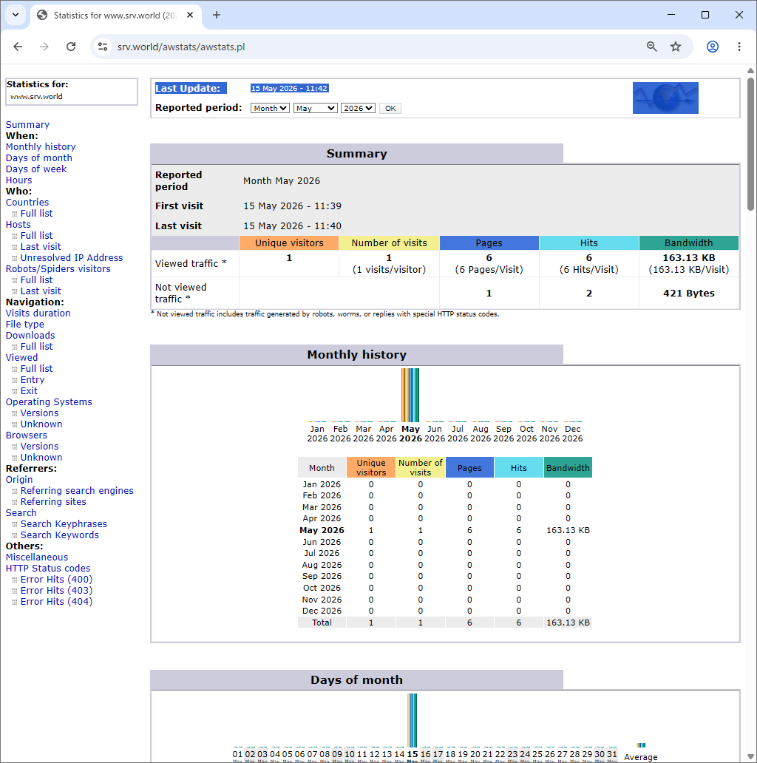Click the AWStats globe logo image
Screen dimensions: 757x763
tap(665, 98)
